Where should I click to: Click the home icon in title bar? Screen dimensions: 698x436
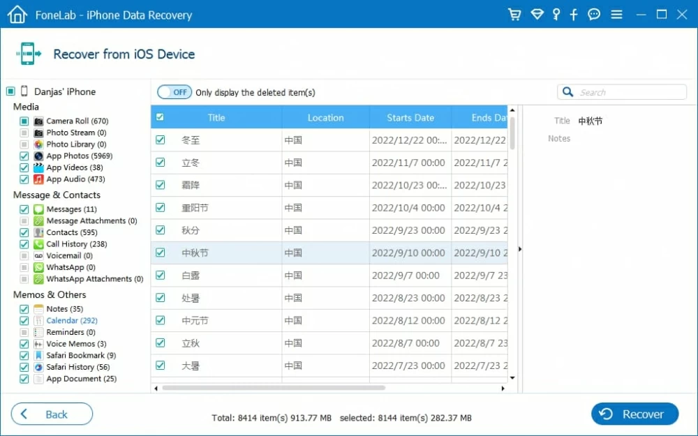pos(17,15)
